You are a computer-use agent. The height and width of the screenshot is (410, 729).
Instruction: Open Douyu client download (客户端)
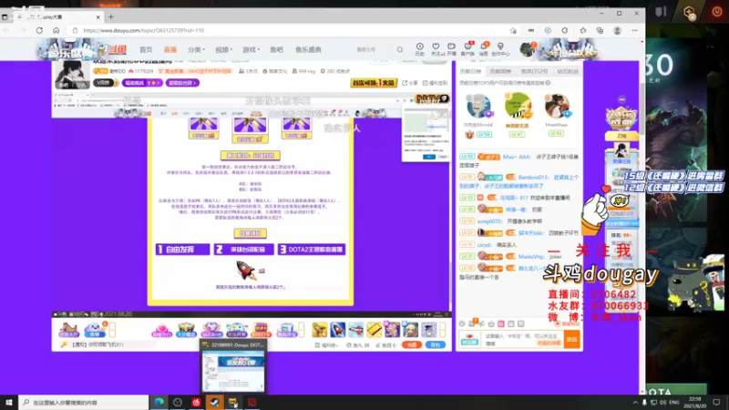pos(467,49)
